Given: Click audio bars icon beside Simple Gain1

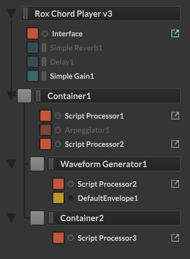Looking at the screenshot, I should point(44,76).
